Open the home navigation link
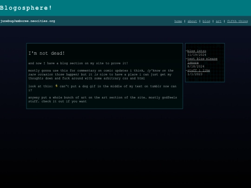 coord(178,21)
